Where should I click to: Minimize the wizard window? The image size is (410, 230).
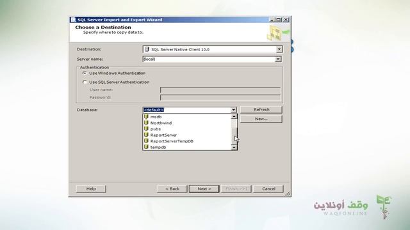pyautogui.click(x=272, y=20)
